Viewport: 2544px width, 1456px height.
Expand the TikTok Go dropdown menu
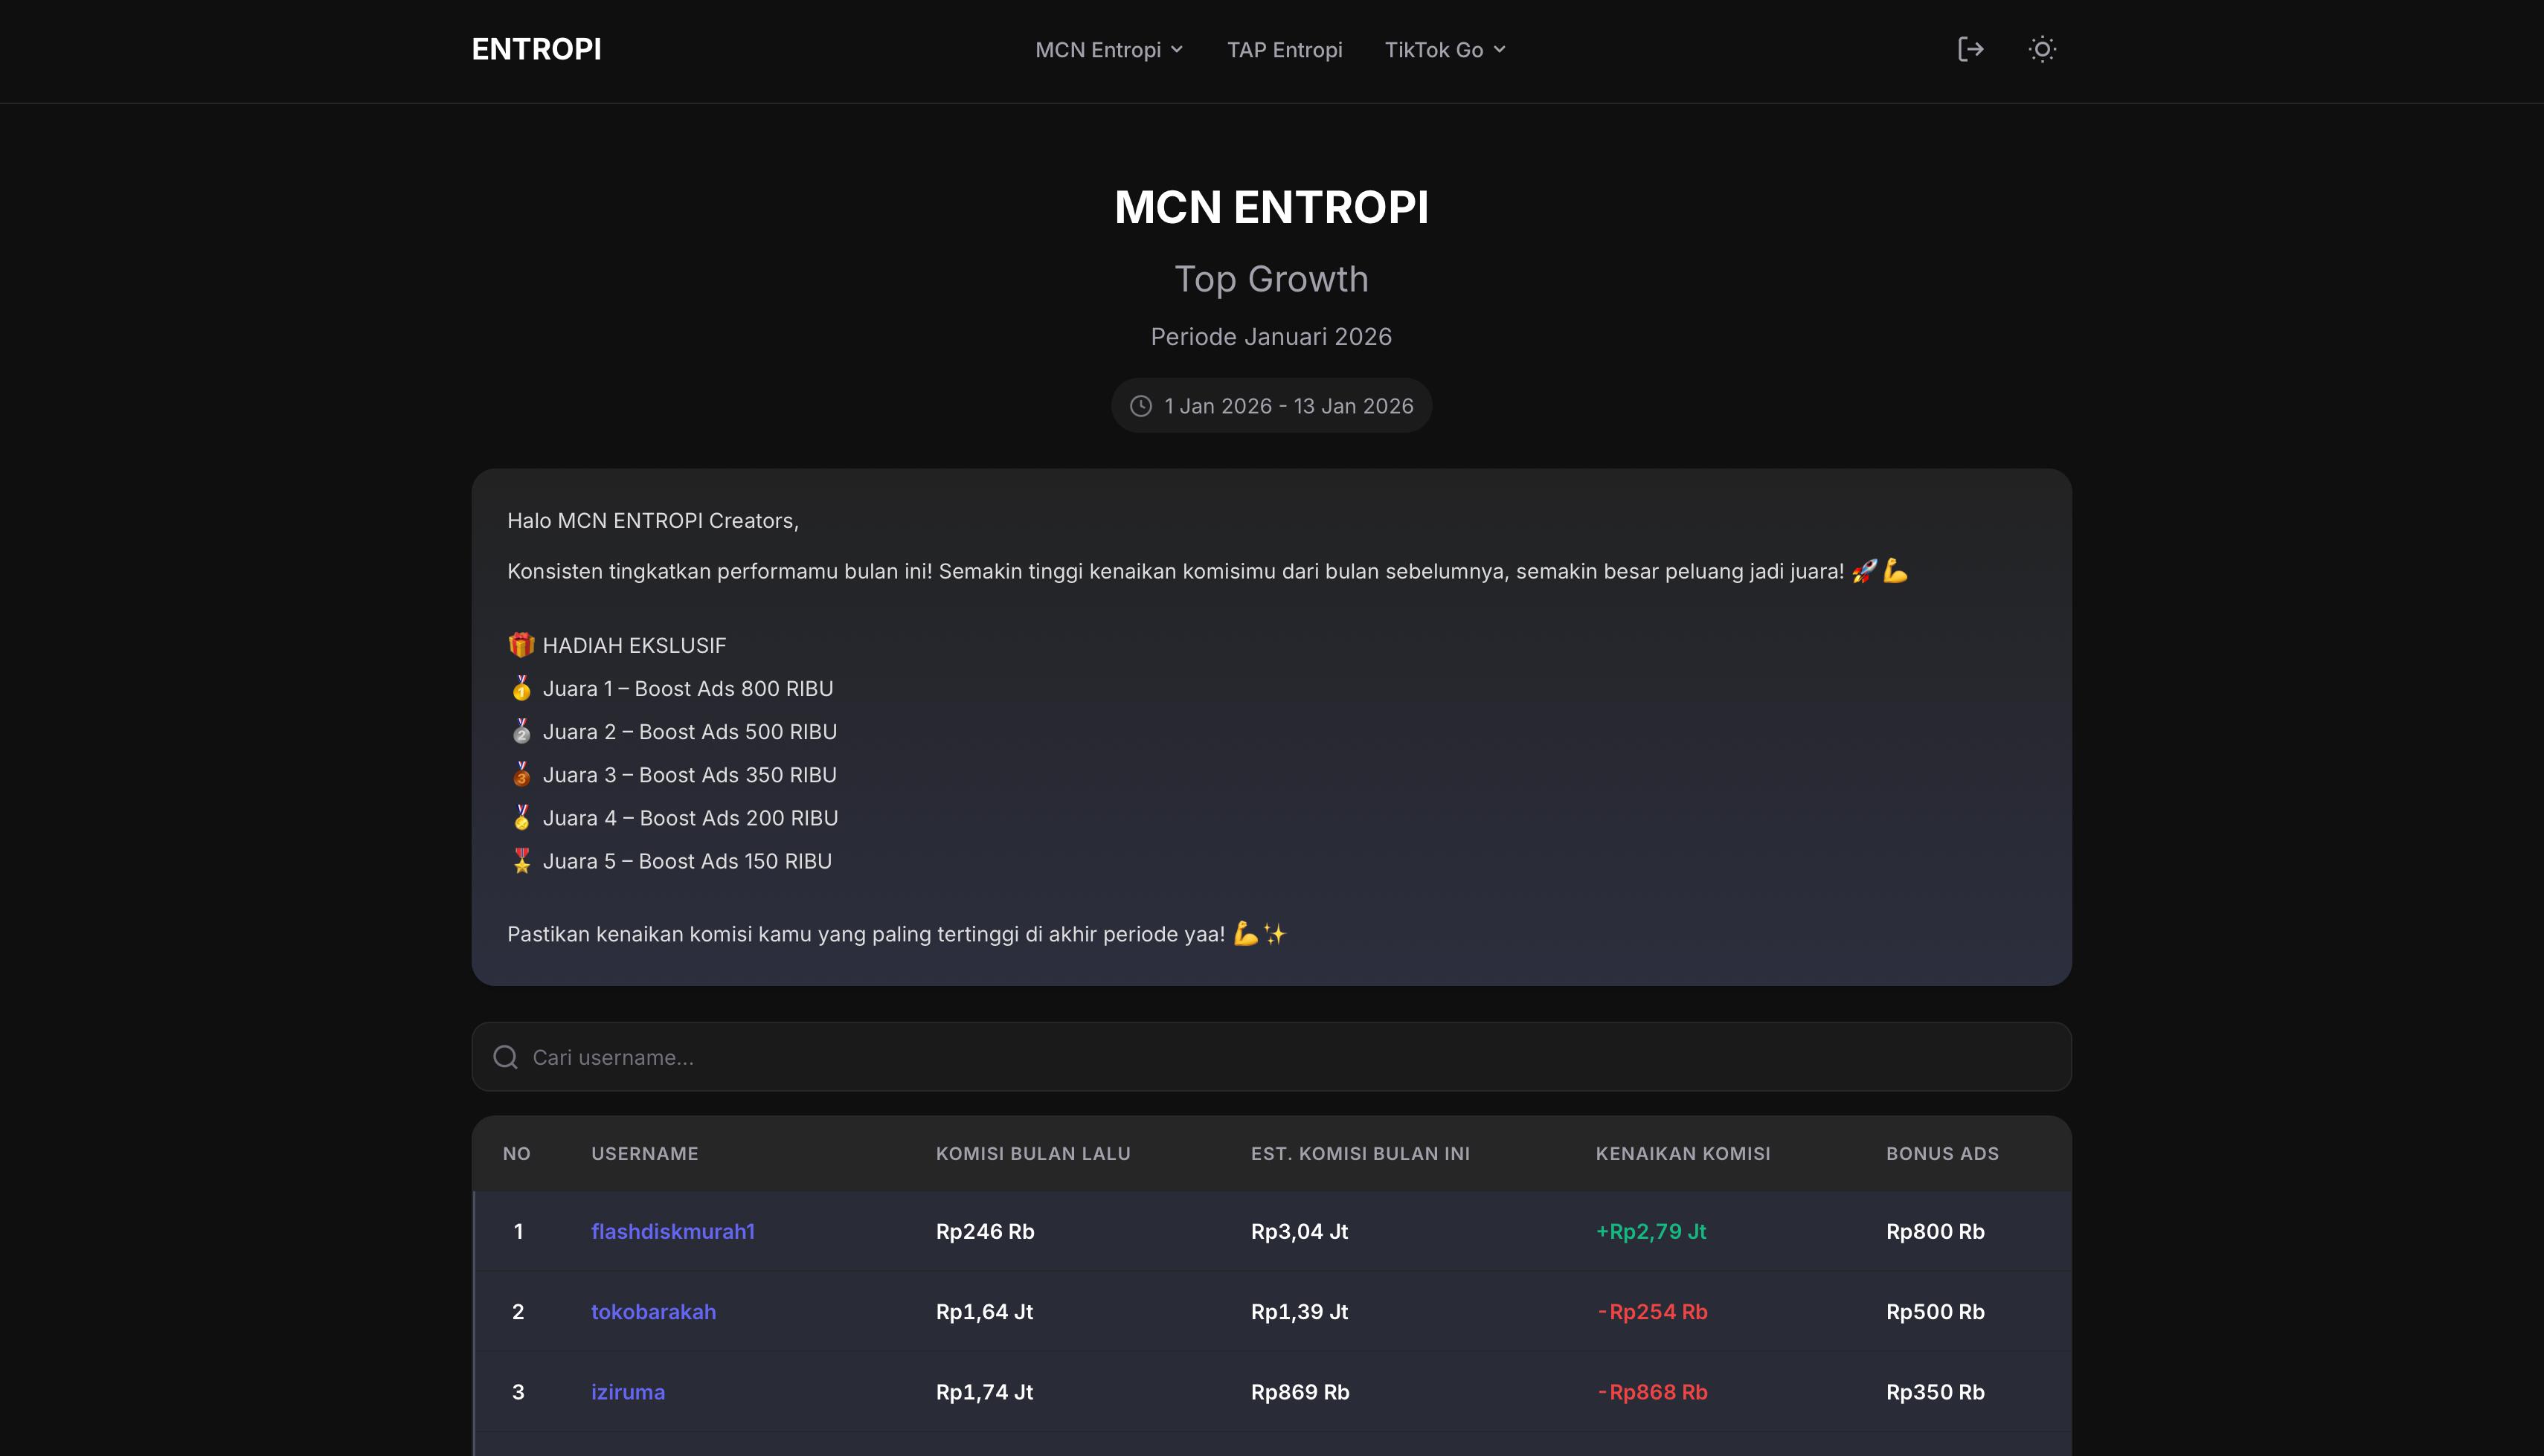(1444, 50)
